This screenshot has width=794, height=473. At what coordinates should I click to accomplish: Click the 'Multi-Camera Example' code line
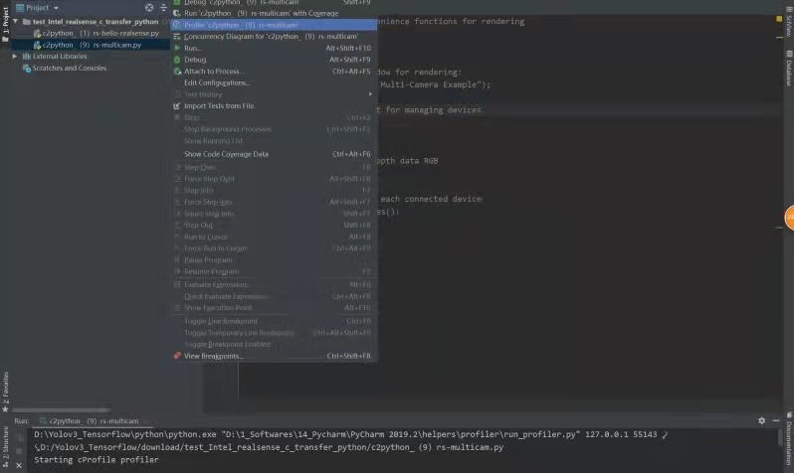point(434,84)
